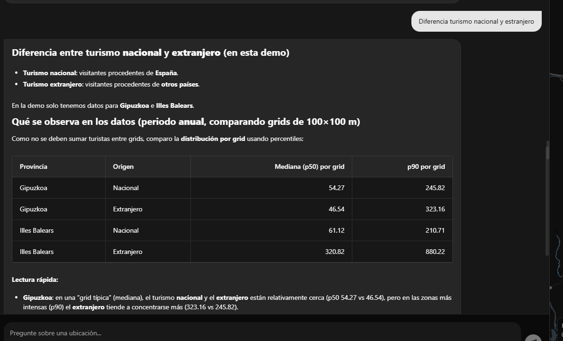The image size is (563, 341).
Task: Click the 323.16 p90 value cell
Action: point(435,209)
